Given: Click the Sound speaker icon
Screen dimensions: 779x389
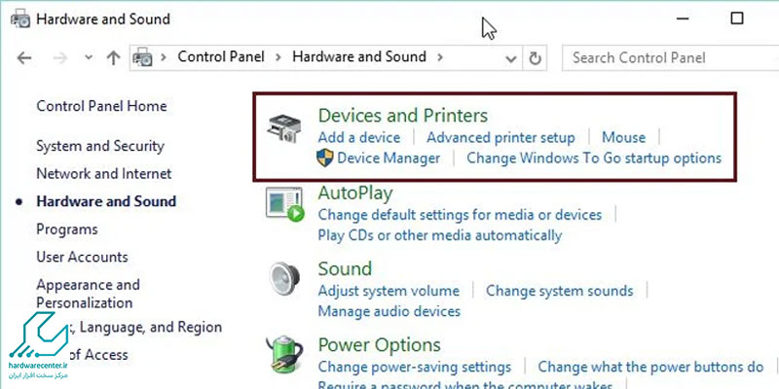Looking at the screenshot, I should pos(284,280).
